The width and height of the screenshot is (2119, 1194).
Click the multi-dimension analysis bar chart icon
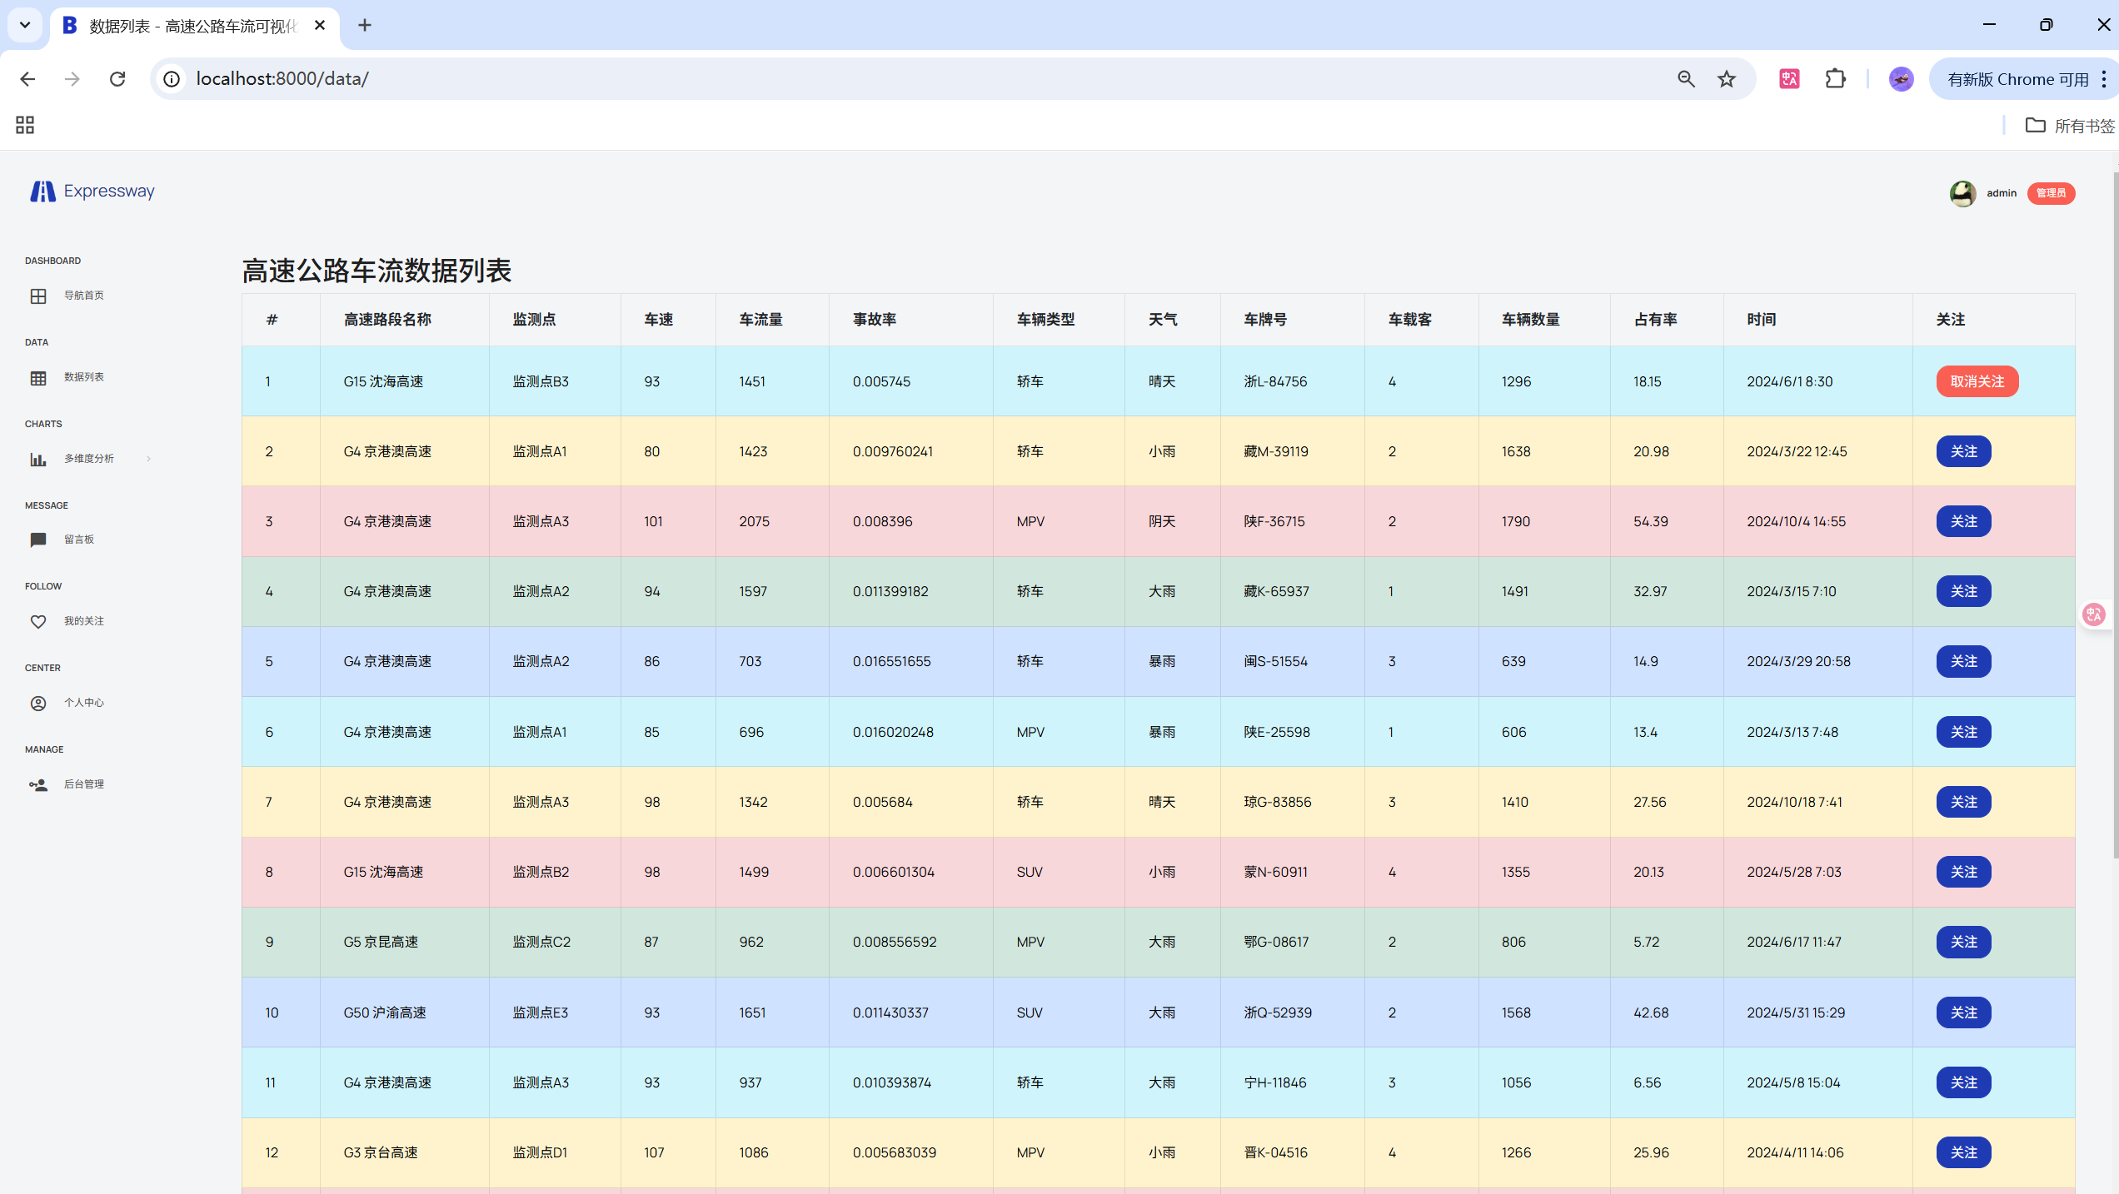[x=38, y=460]
